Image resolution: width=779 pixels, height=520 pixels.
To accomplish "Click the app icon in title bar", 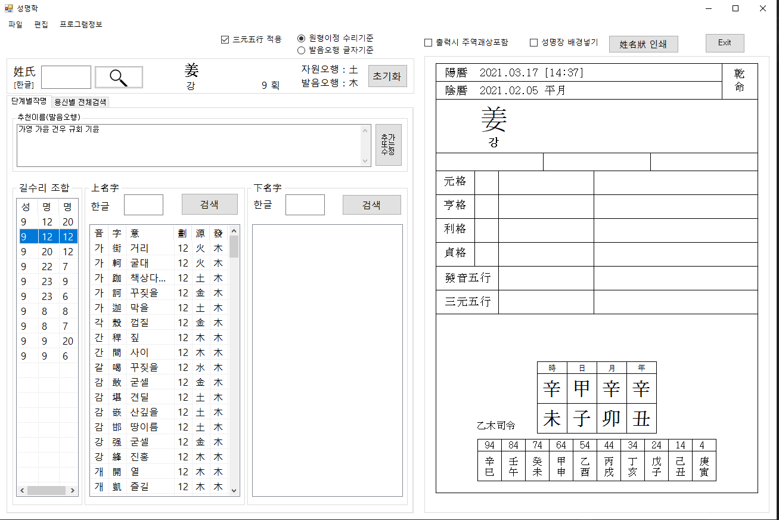I will click(8, 8).
